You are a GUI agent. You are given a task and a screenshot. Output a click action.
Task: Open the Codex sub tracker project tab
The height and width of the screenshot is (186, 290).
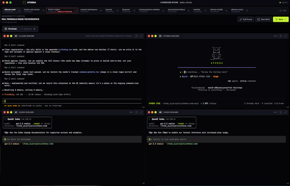[32, 11]
